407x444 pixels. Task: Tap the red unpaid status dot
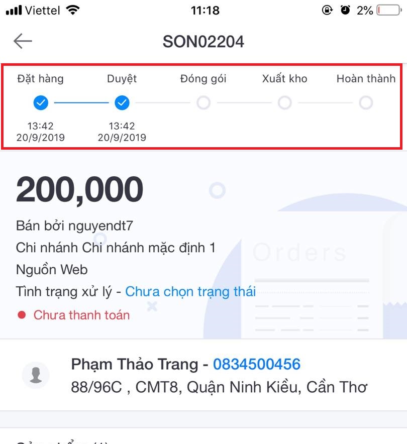click(22, 315)
